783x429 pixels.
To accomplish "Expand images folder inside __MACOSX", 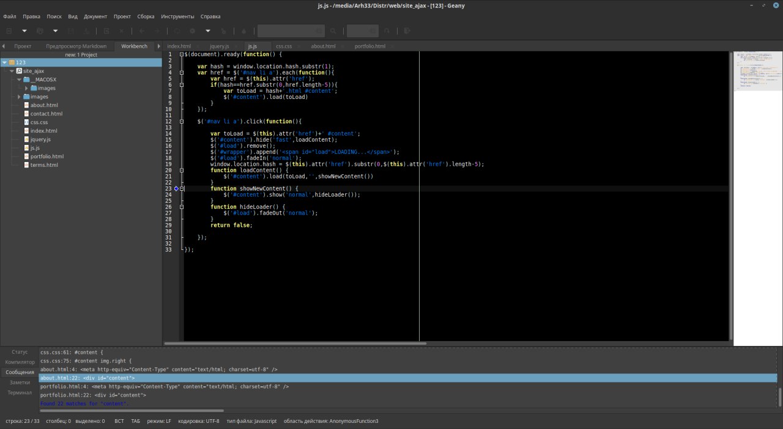I will (26, 88).
